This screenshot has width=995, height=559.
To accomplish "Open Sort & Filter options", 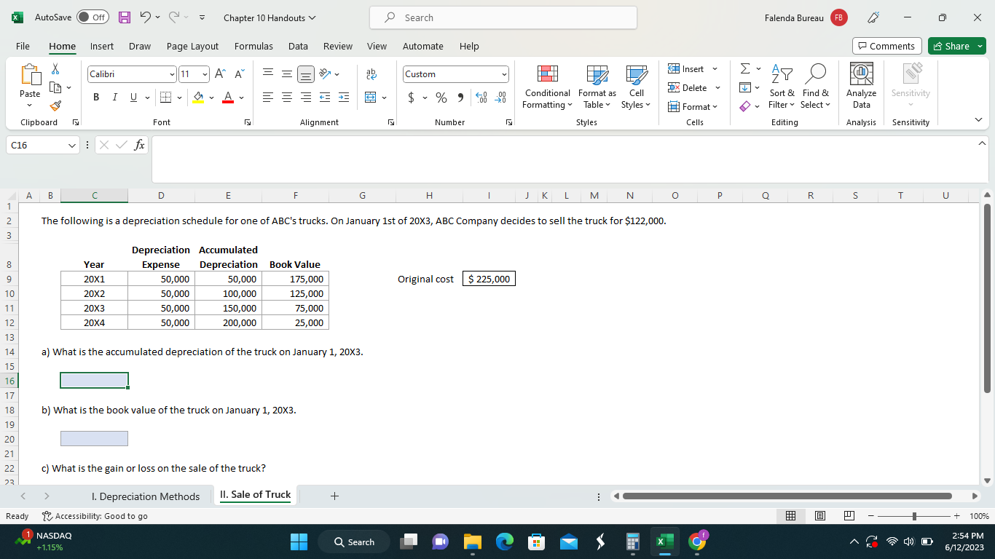I will [x=782, y=87].
